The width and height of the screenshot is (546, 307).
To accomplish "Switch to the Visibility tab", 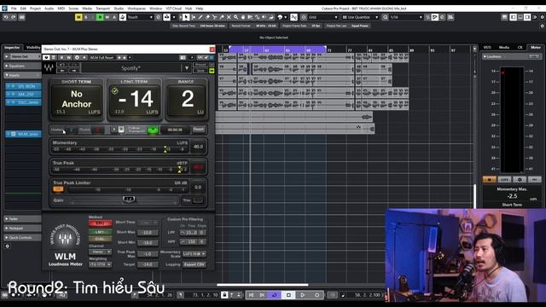I will coord(33,48).
